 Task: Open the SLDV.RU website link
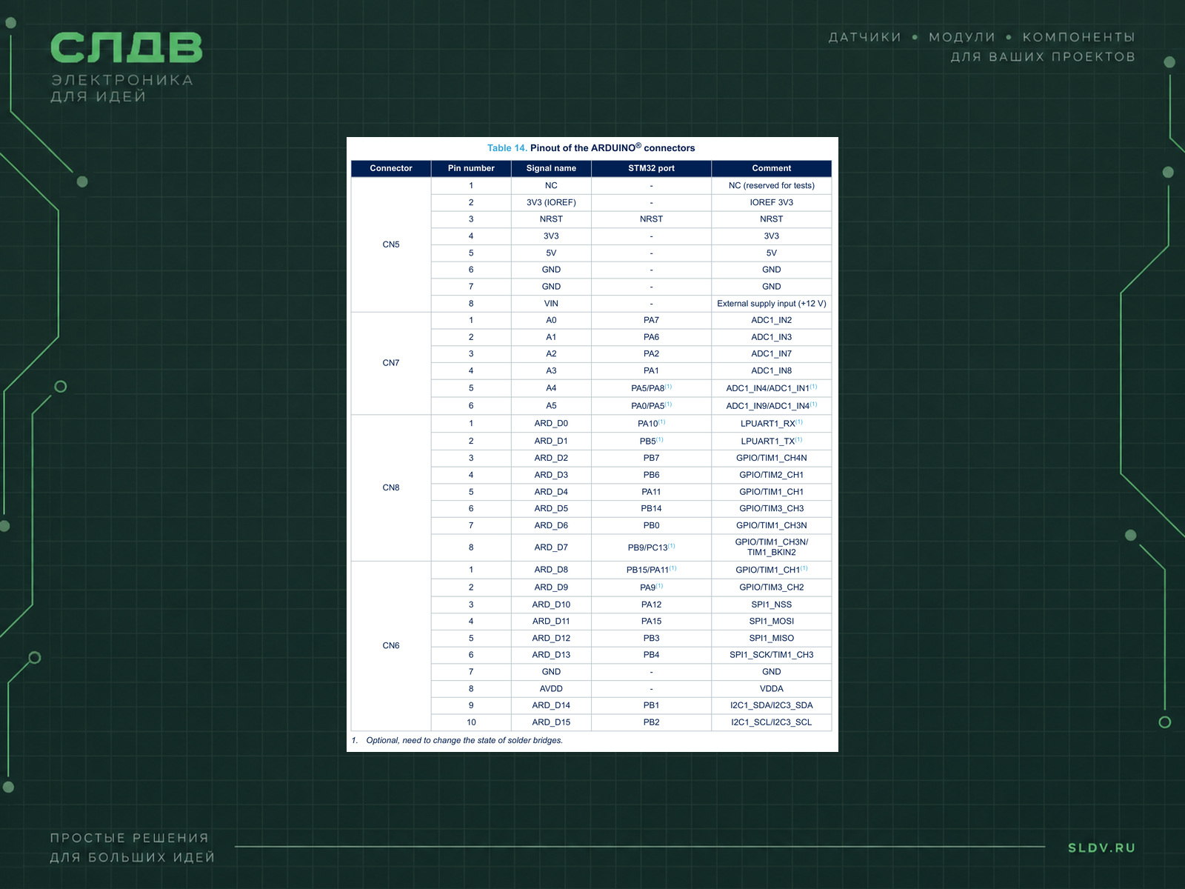[x=1101, y=848]
